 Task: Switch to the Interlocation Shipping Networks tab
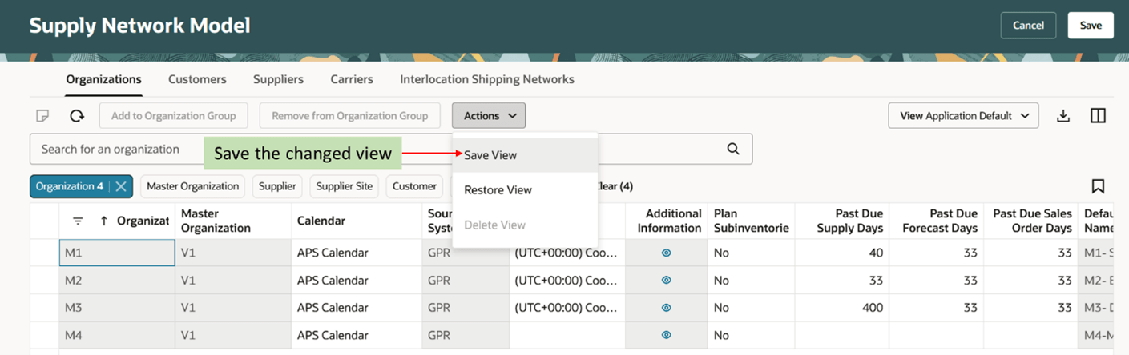[486, 79]
